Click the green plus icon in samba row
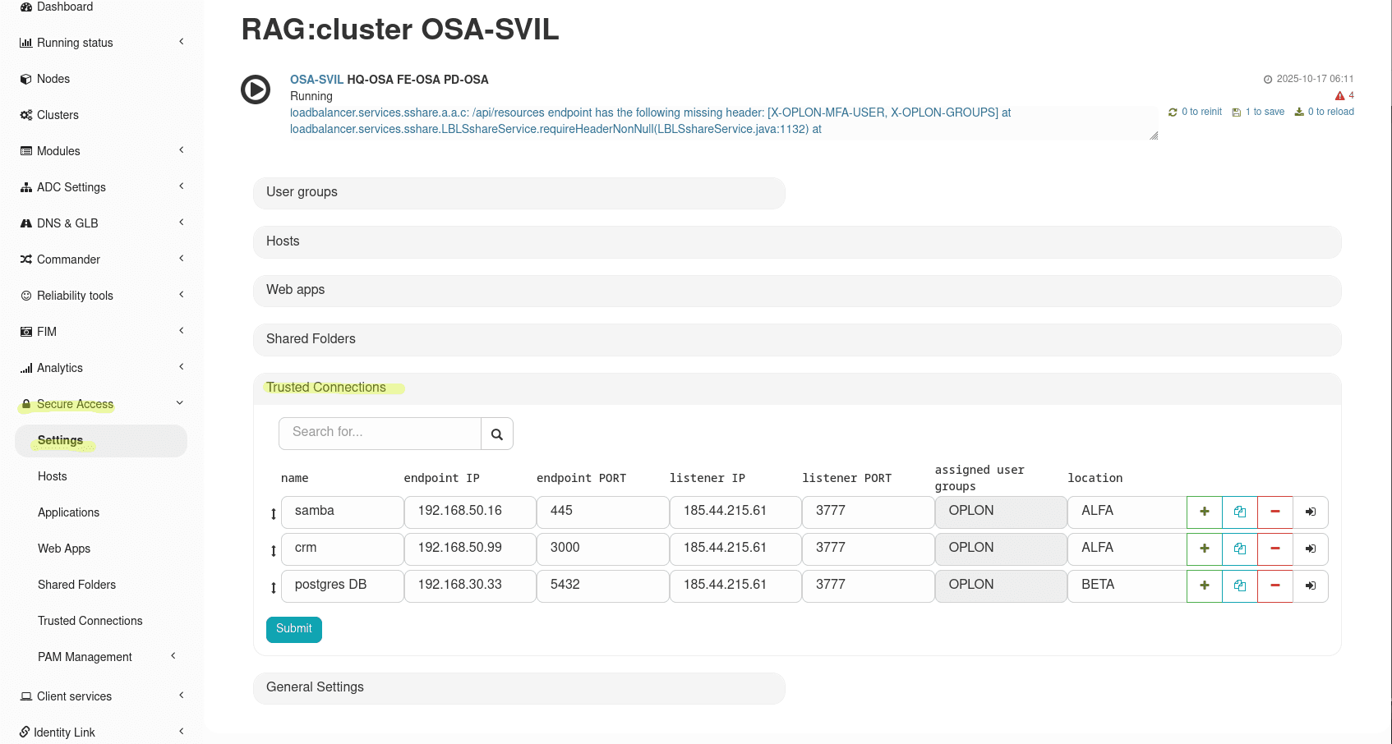The width and height of the screenshot is (1392, 744). coord(1204,512)
